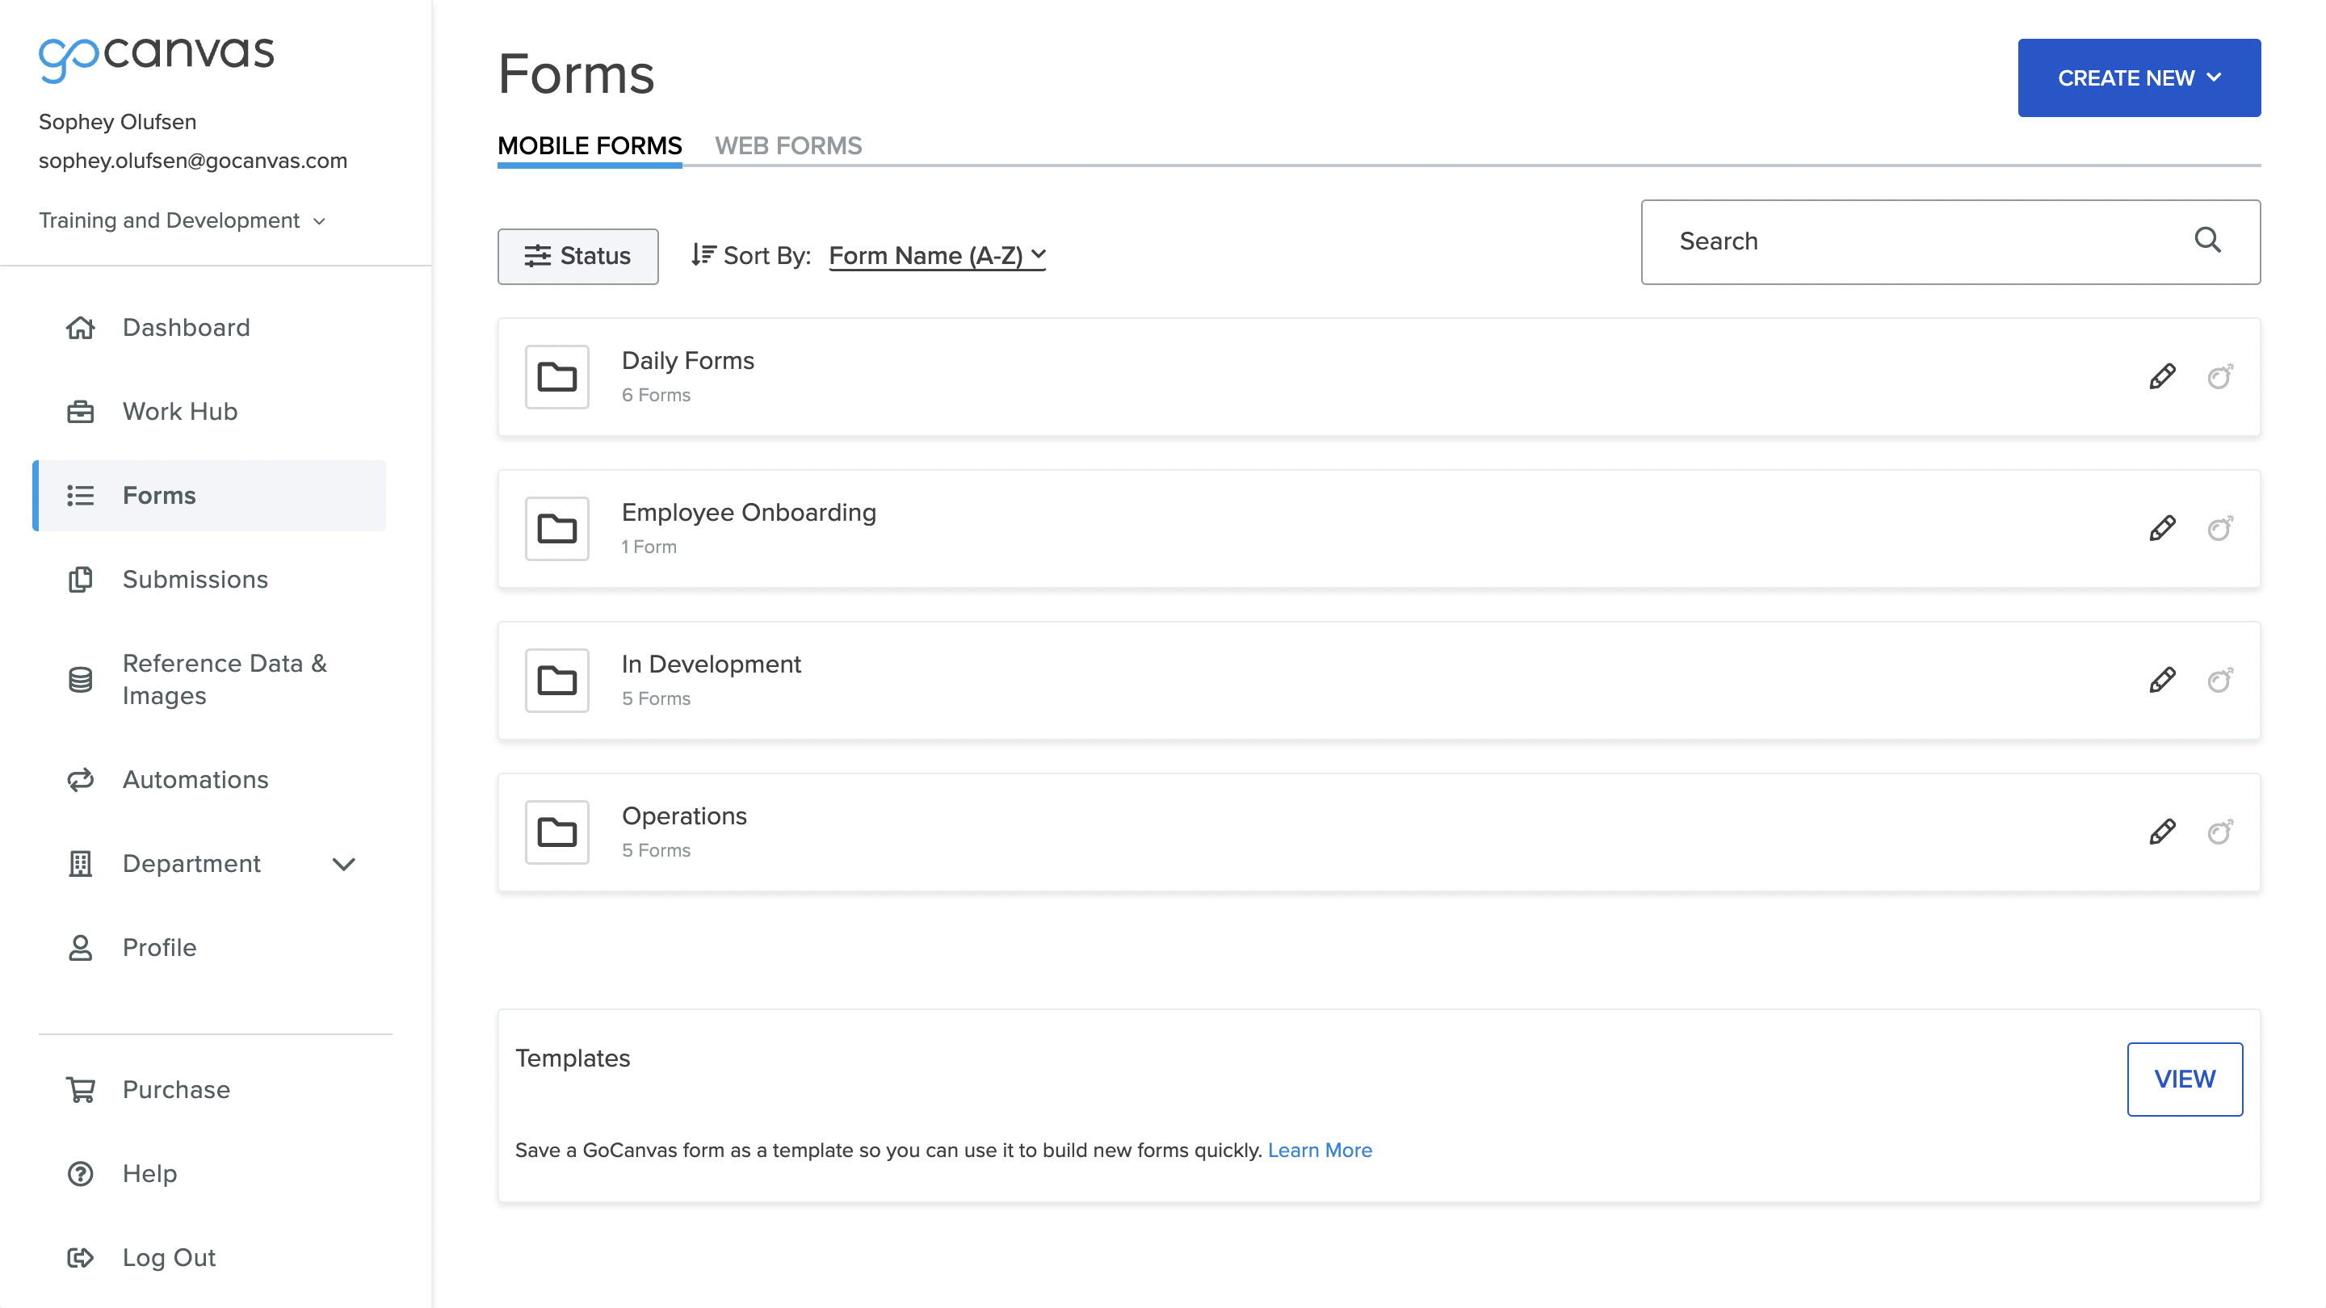Select Automations in the sidebar
The image size is (2326, 1308).
tap(195, 779)
